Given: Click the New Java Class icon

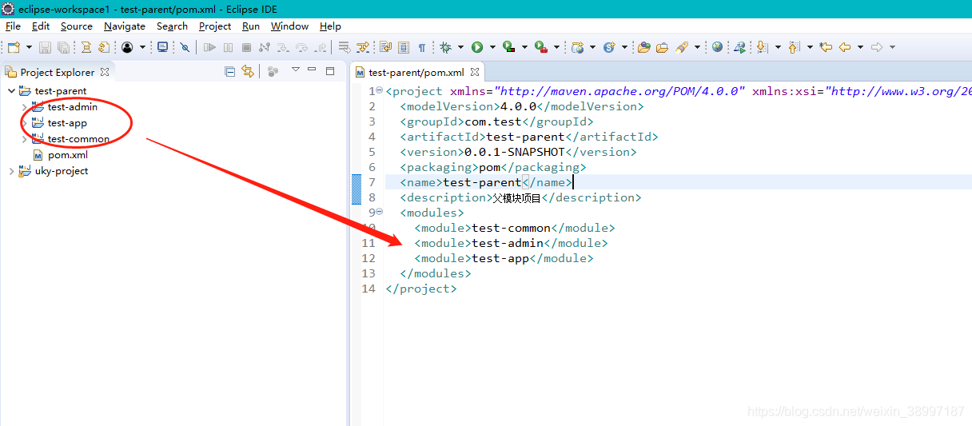Looking at the screenshot, I should [x=609, y=47].
